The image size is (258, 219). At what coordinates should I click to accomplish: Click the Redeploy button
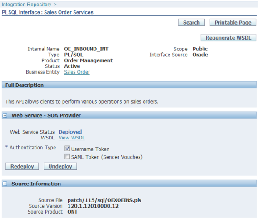pos(22,166)
